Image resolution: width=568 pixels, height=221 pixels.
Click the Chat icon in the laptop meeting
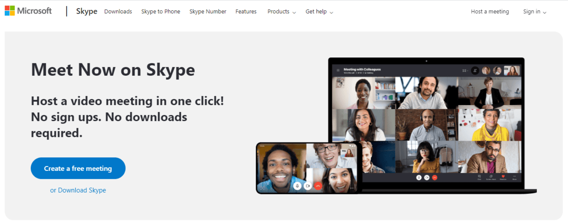479,177
